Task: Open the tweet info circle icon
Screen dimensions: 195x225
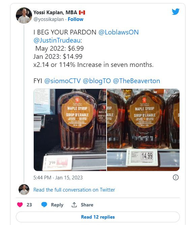Action: tap(176, 177)
